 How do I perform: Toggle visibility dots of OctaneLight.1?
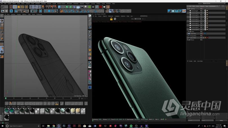pos(202,15)
